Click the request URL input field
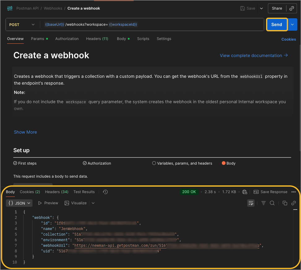301x270 pixels. point(152,24)
